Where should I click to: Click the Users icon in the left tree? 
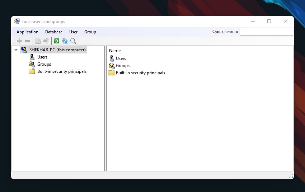pos(32,57)
